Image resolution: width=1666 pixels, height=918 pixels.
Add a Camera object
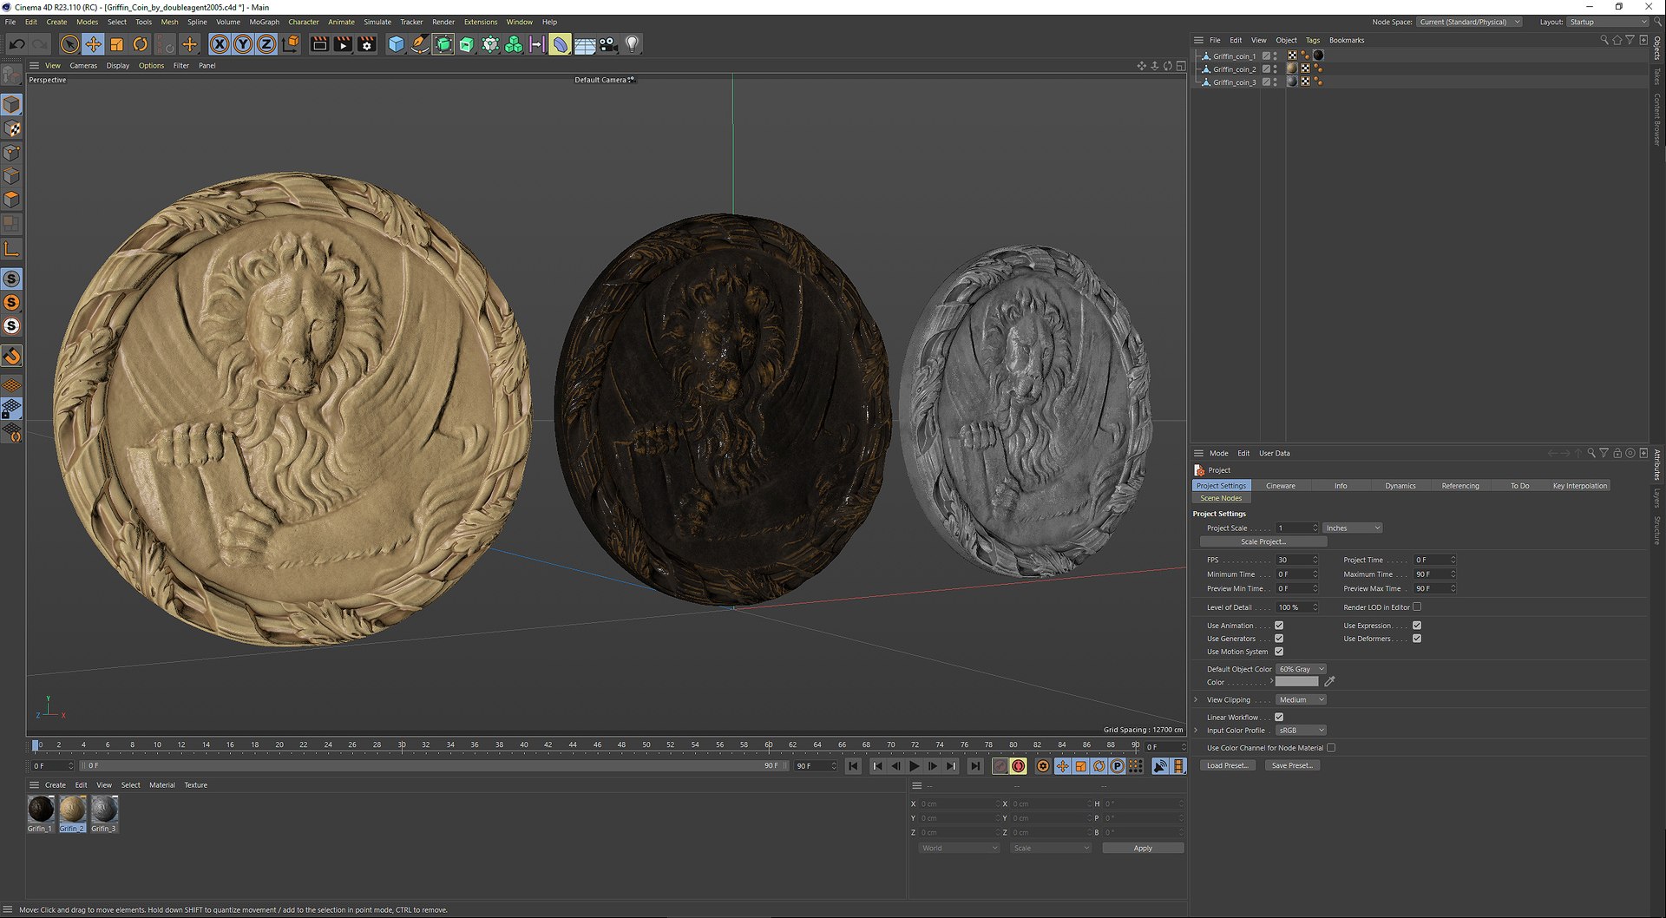coord(608,44)
